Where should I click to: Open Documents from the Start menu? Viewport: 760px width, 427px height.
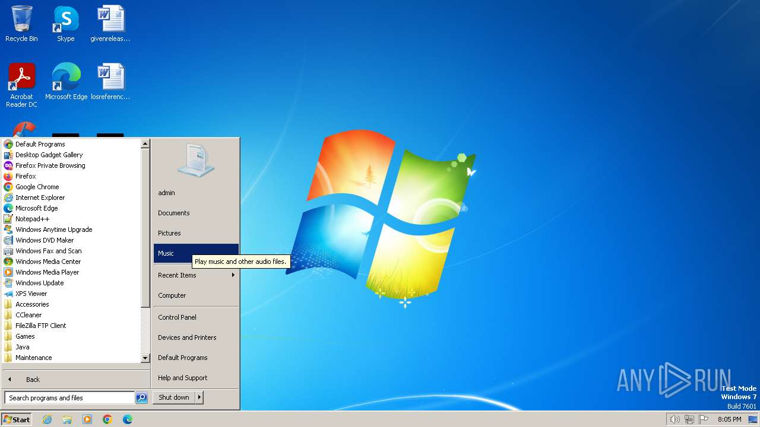coord(196,213)
